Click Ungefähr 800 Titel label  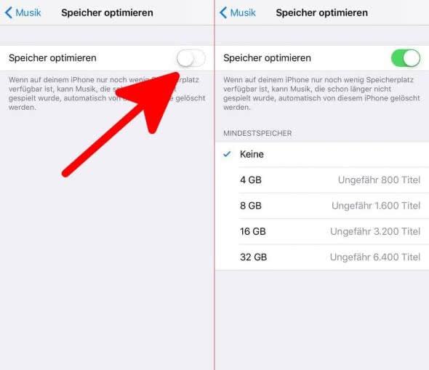point(379,180)
